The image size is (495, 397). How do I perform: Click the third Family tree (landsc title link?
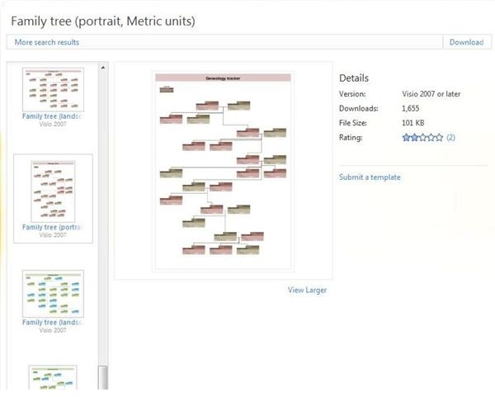(53, 322)
